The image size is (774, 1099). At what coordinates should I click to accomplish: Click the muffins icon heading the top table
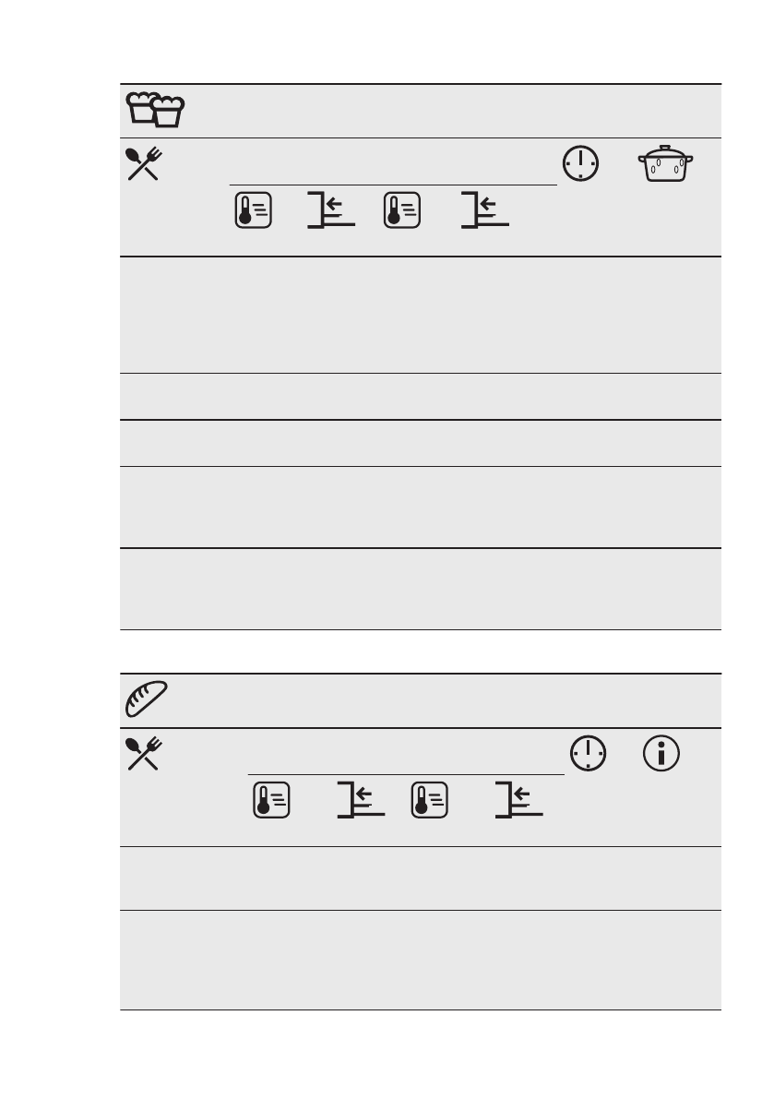[155, 109]
